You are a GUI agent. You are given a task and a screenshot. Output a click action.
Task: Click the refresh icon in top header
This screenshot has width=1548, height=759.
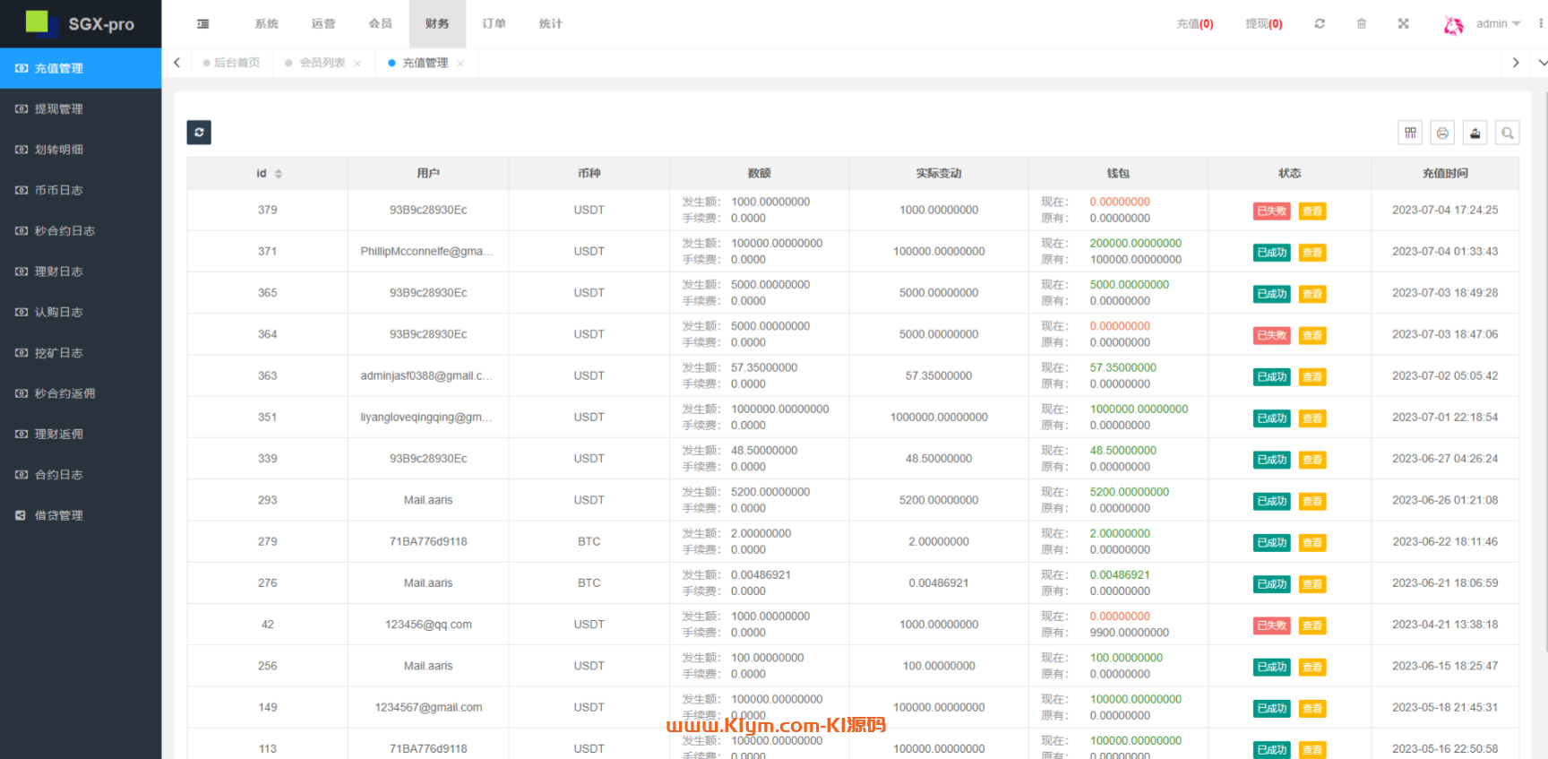1320,24
